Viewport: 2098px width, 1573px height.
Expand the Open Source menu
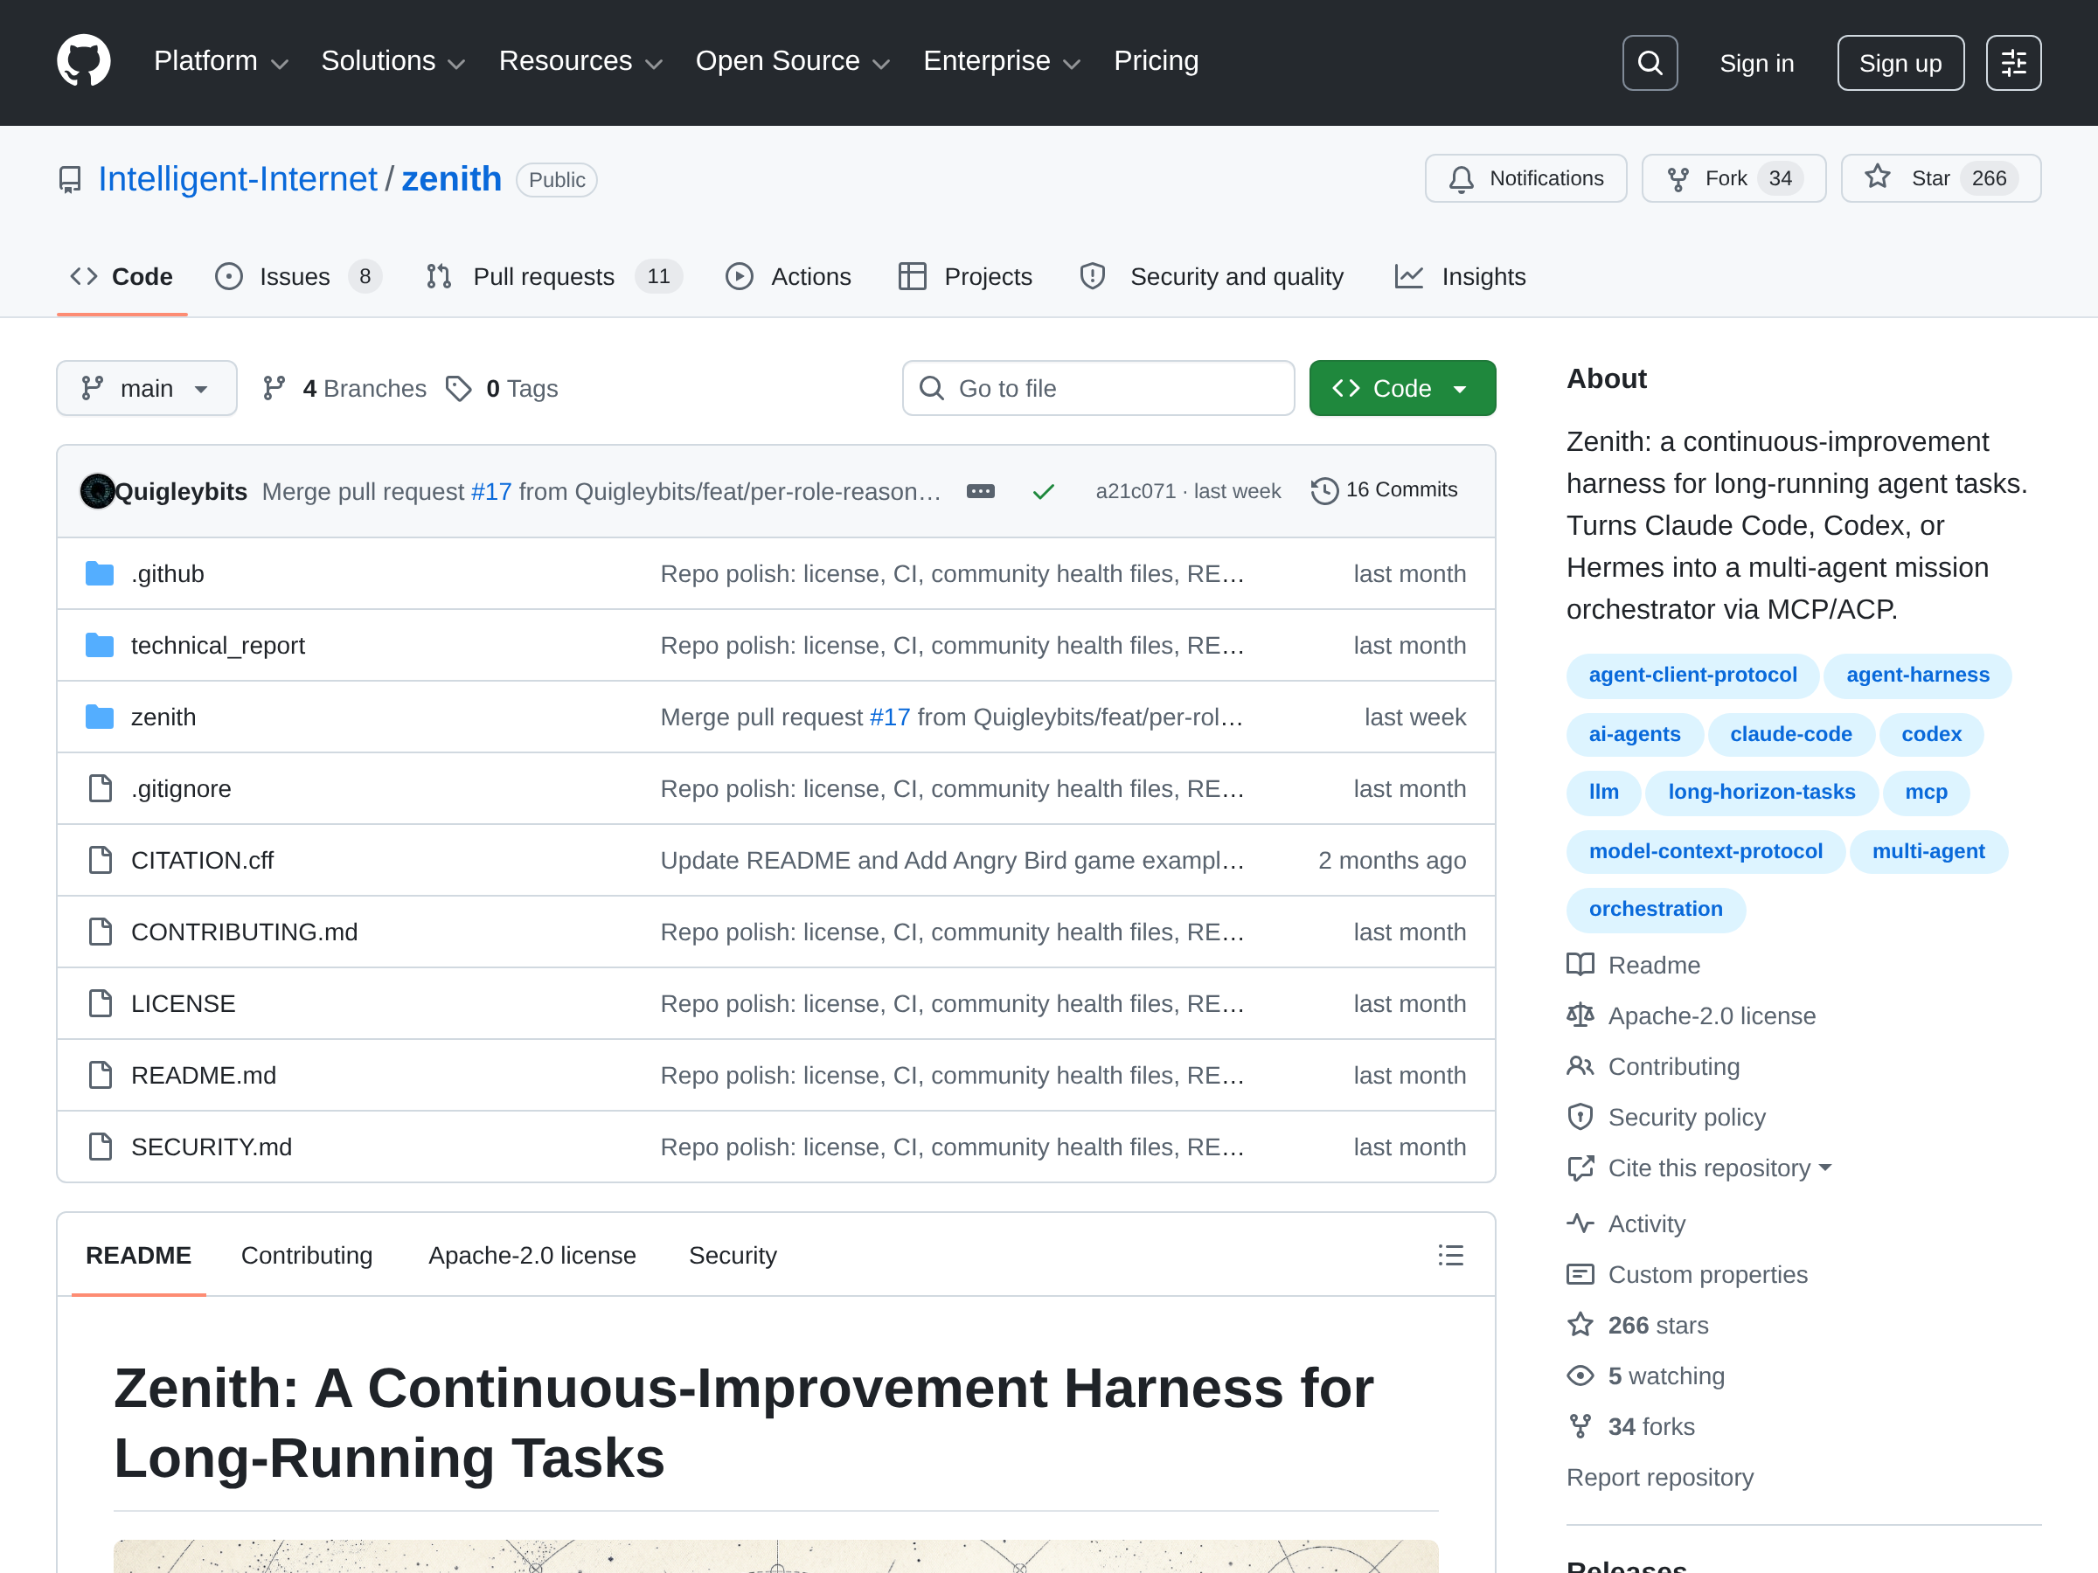793,62
